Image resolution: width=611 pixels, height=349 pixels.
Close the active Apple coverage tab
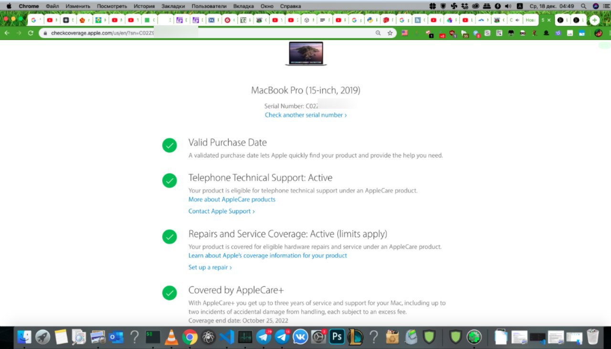[x=548, y=20]
